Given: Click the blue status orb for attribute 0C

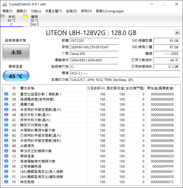Looking at the screenshot, I should click(6, 104).
